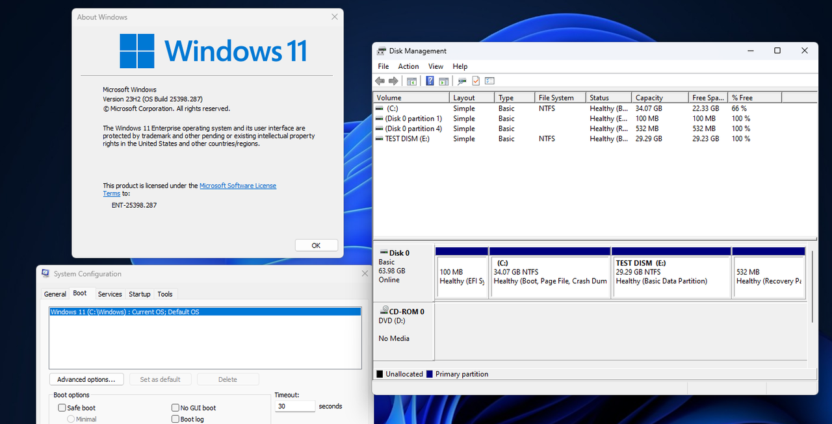
Task: Click the Unallocated black legend swatch
Action: (x=380, y=374)
